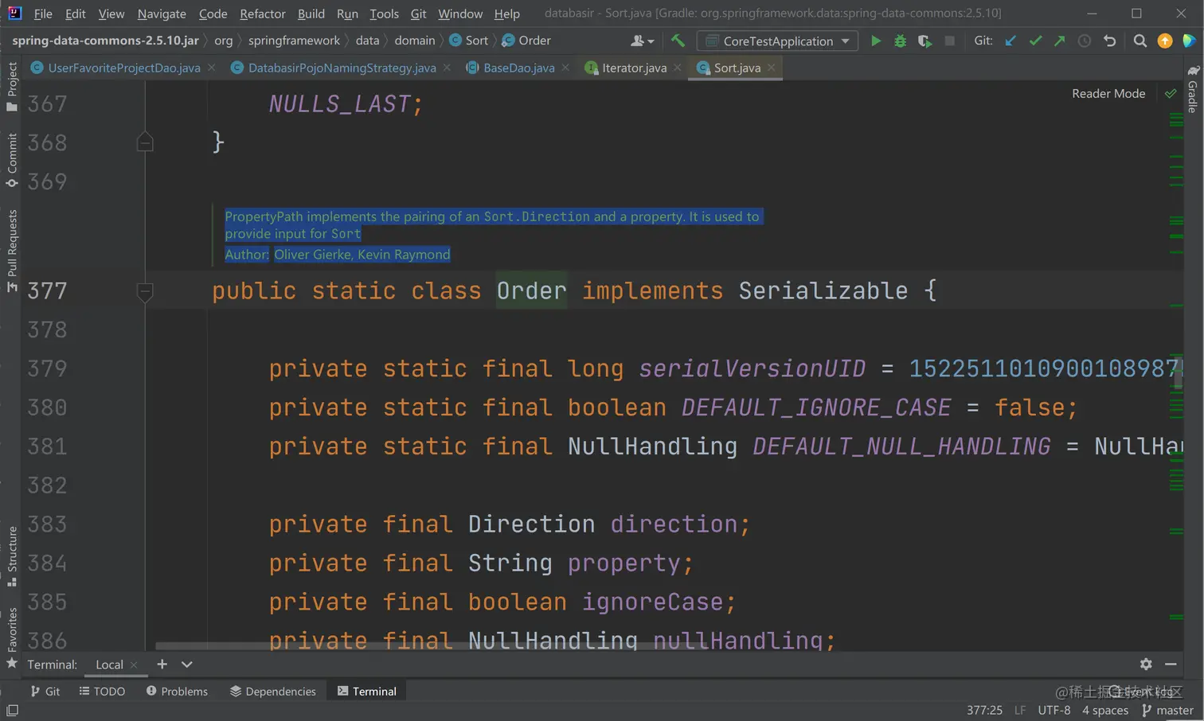Screen dimensions: 1204x721
Task: Open the Problems tool window tab
Action: (x=177, y=692)
